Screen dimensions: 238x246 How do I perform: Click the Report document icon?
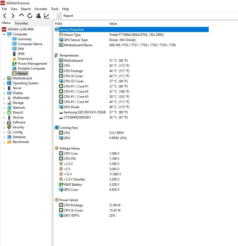(x=59, y=16)
